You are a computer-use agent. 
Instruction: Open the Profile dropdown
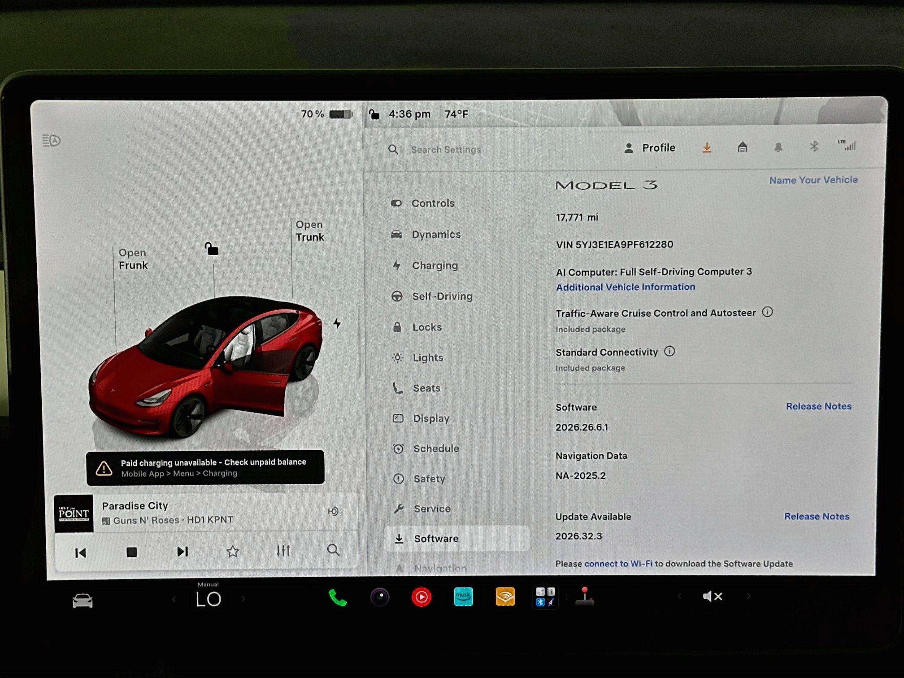[x=649, y=148]
